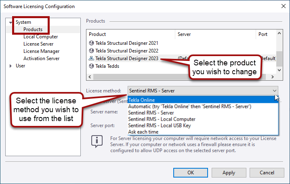
Task: Click the Cancel button
Action: coord(267,173)
